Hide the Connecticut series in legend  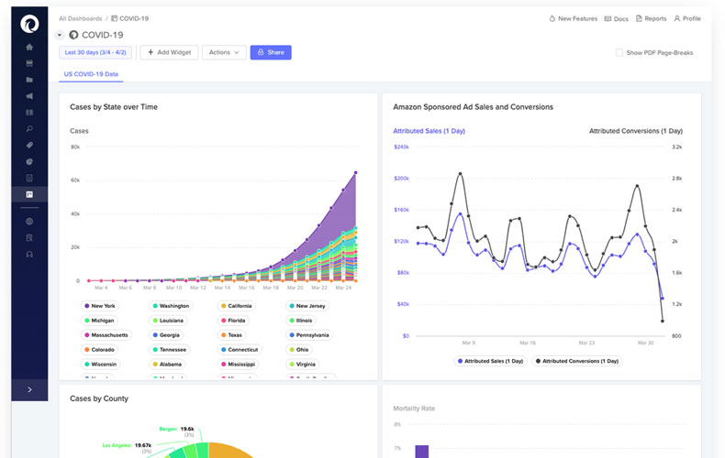pyautogui.click(x=240, y=350)
